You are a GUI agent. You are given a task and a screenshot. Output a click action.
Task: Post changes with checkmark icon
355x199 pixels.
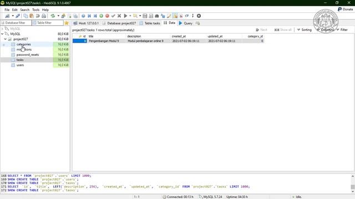pos(113,16)
